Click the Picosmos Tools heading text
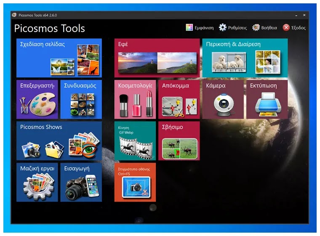 (x=50, y=28)
